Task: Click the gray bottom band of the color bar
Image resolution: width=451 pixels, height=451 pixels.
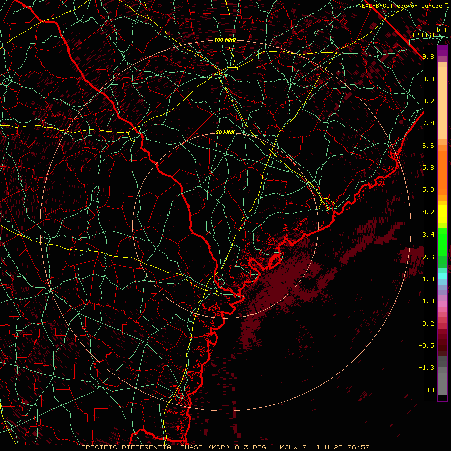Action: tap(442, 381)
